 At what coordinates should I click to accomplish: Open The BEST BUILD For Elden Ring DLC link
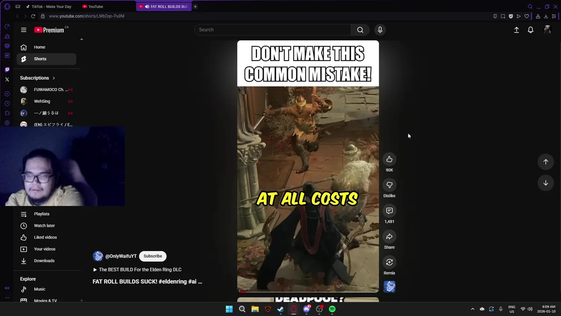[x=137, y=270]
